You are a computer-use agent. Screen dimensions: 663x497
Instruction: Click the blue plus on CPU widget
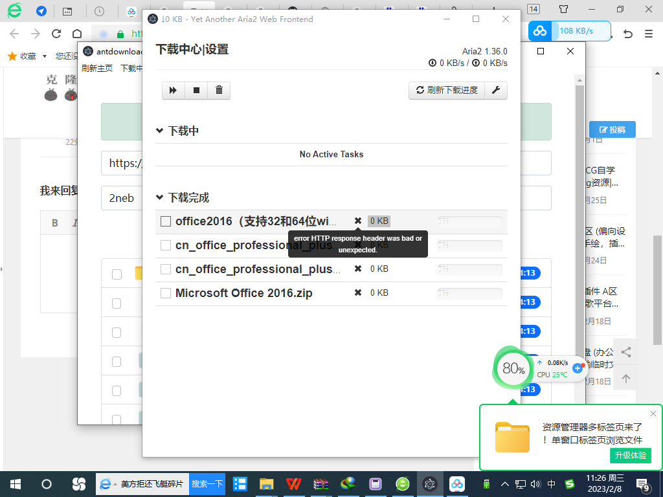pyautogui.click(x=577, y=368)
